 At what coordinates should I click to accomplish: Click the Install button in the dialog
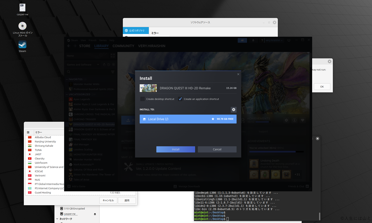[176, 149]
